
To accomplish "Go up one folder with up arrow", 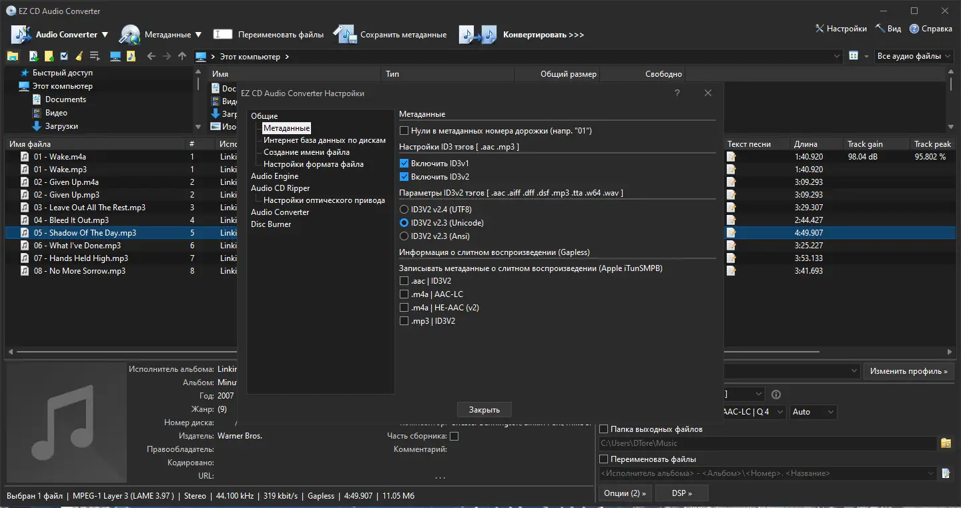I will (x=182, y=57).
